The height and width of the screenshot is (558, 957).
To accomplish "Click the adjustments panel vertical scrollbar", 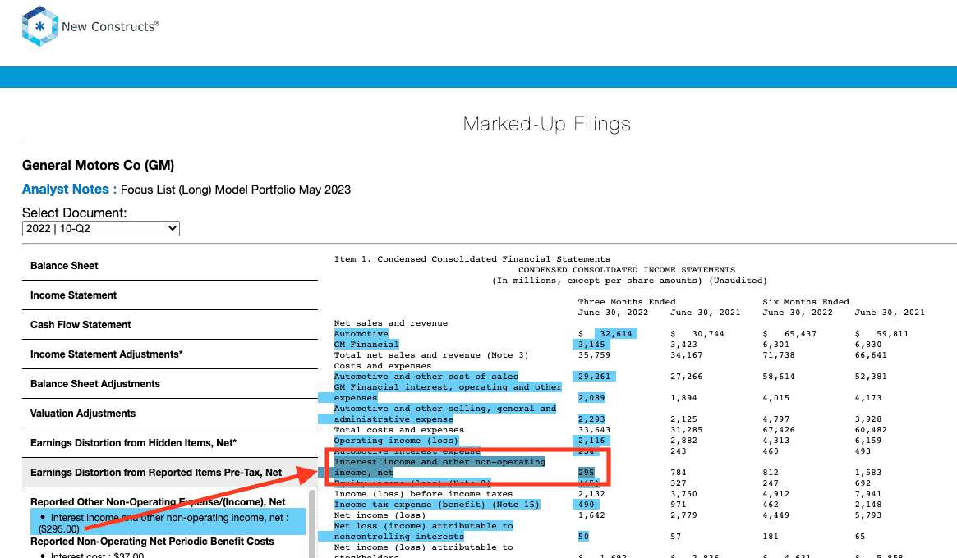I will coord(312,524).
